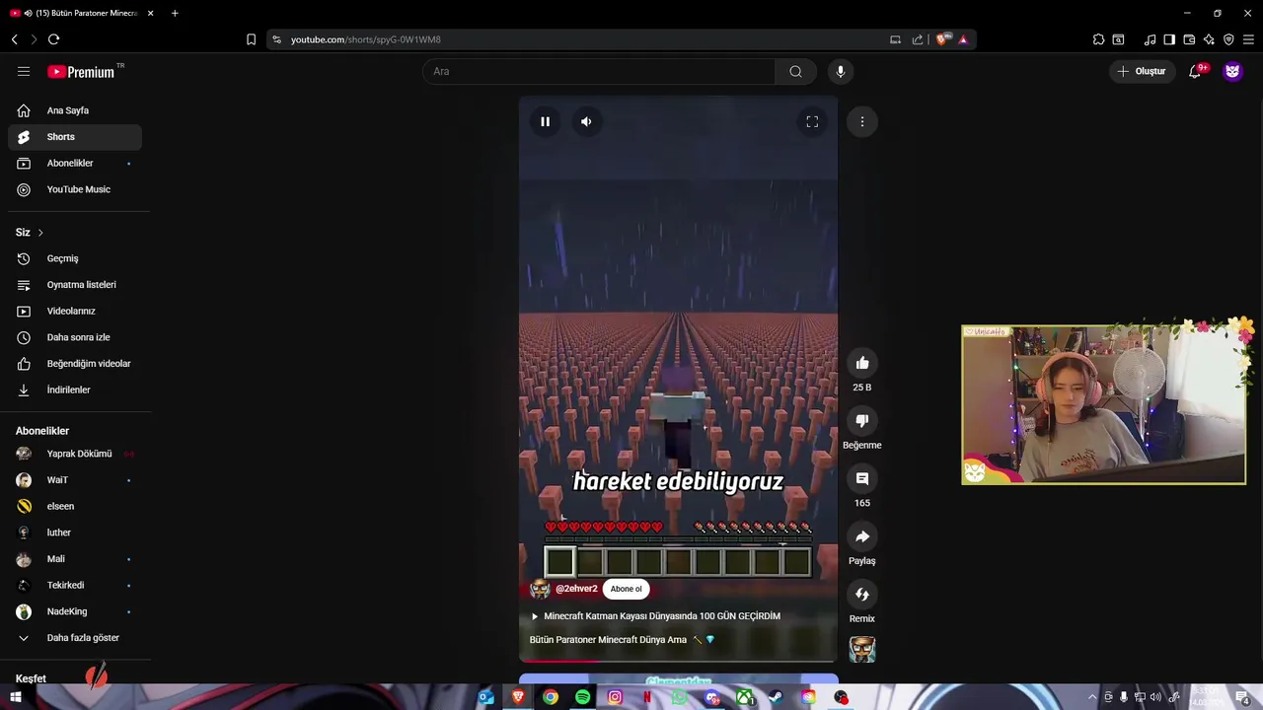Reload the page in browser
Image resolution: width=1263 pixels, height=710 pixels.
(53, 39)
